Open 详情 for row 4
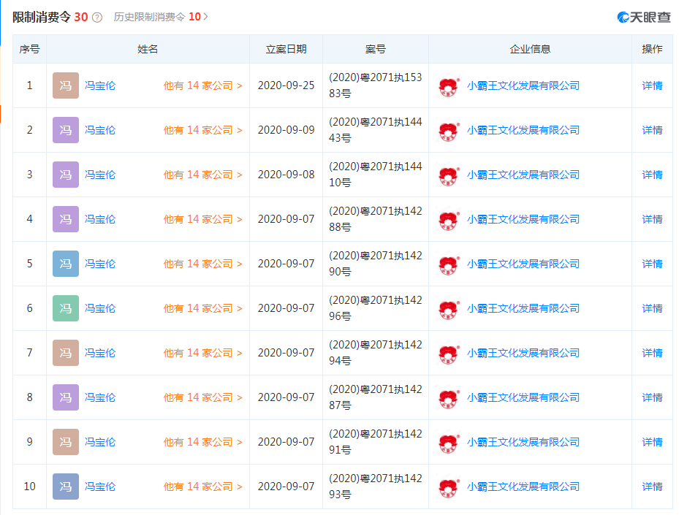This screenshot has height=515, width=679. [x=652, y=219]
